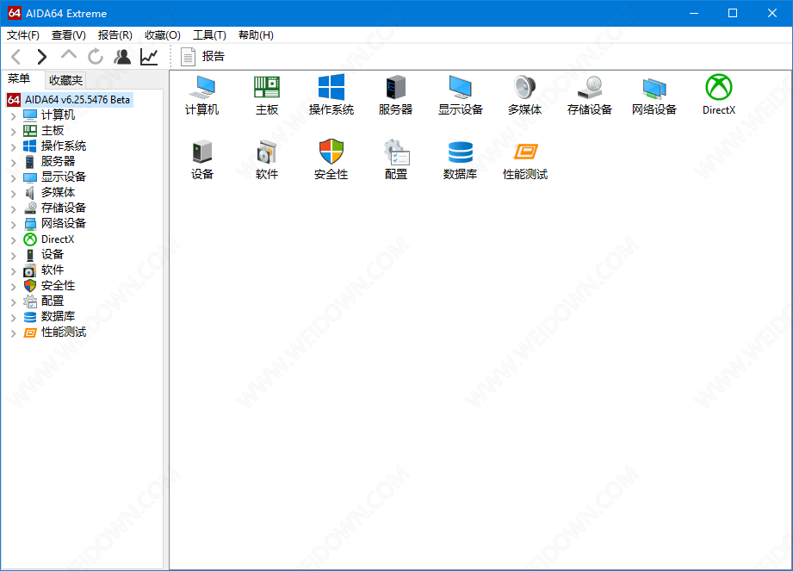Open the 收藏(O) menu

tap(163, 35)
